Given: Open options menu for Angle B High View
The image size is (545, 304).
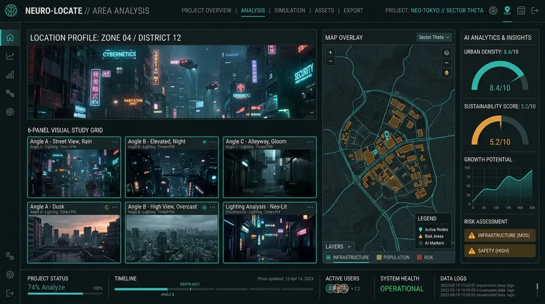Looking at the screenshot, I should [x=213, y=207].
